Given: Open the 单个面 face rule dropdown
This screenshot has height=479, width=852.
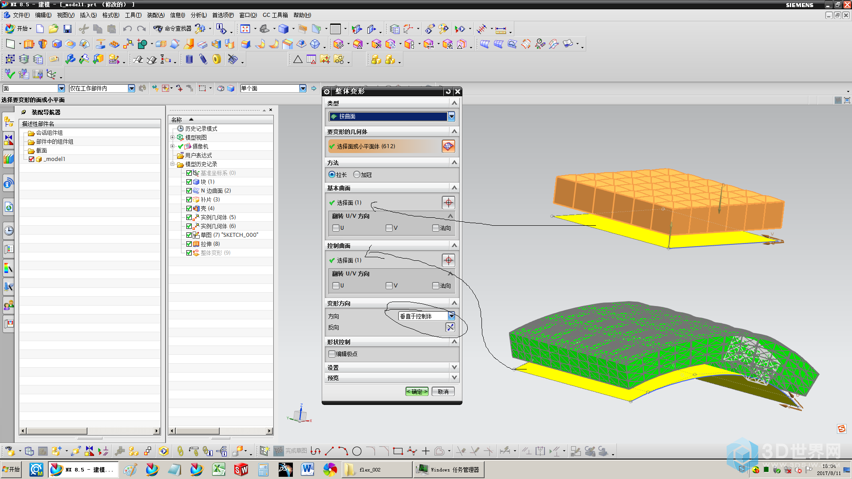Looking at the screenshot, I should coord(303,88).
